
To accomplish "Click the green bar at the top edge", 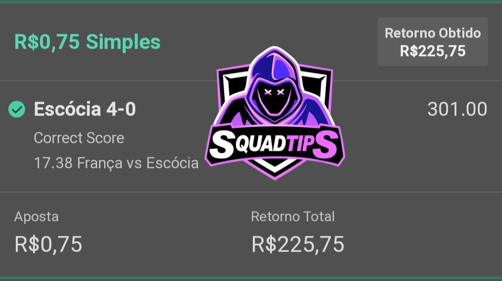I will 251,2.
